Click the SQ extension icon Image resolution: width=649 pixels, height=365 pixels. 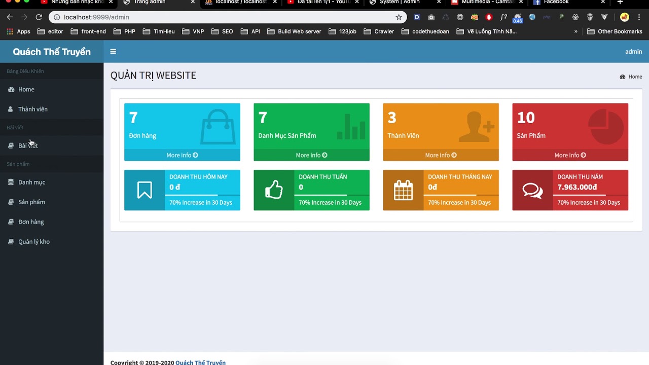(475, 17)
